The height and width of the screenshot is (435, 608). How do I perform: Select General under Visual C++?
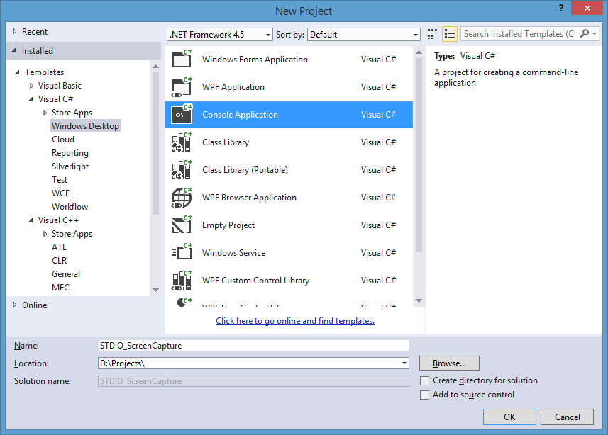(x=66, y=274)
